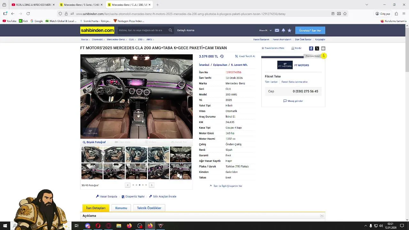Click speaker volume icon in system tray
The image size is (409, 230).
pyautogui.click(x=381, y=226)
